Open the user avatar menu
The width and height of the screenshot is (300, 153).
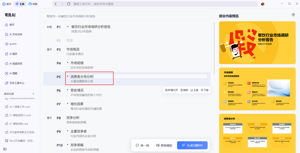[x=262, y=4]
